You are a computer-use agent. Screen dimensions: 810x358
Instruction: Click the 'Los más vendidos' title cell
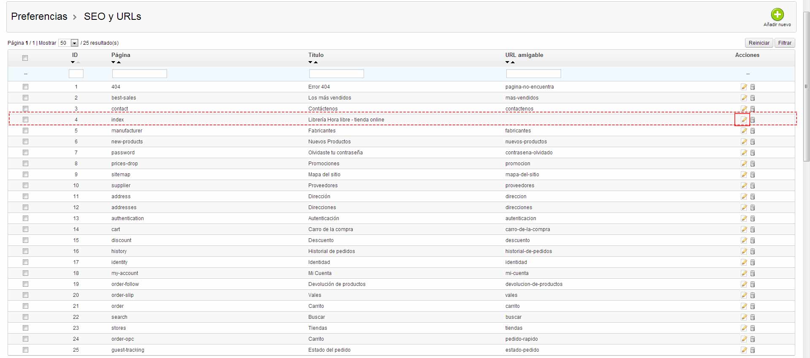330,98
